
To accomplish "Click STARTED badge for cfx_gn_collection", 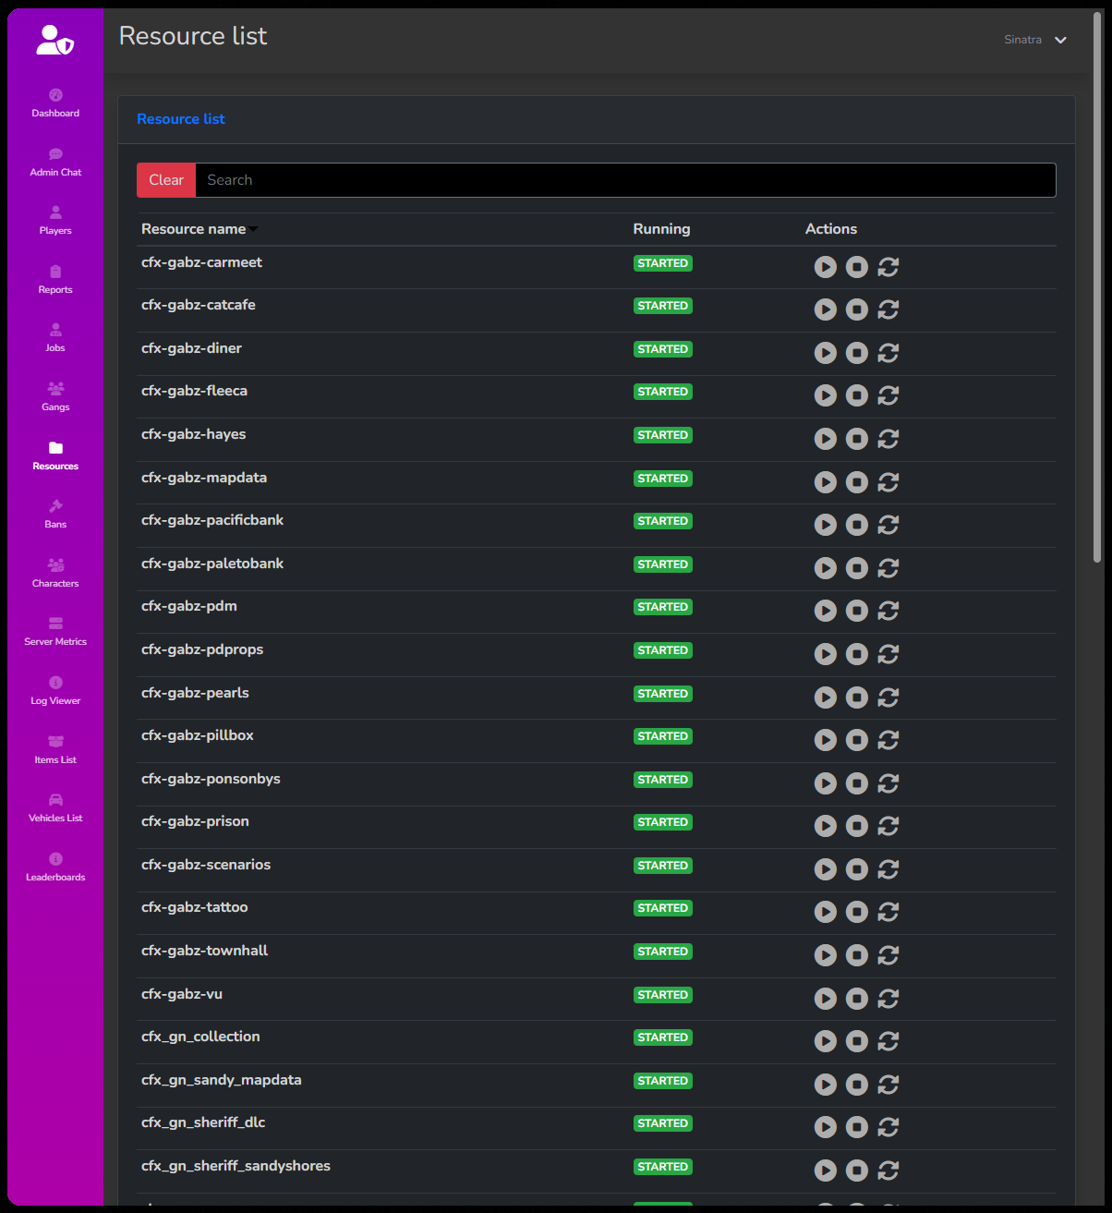I will coord(663,1037).
